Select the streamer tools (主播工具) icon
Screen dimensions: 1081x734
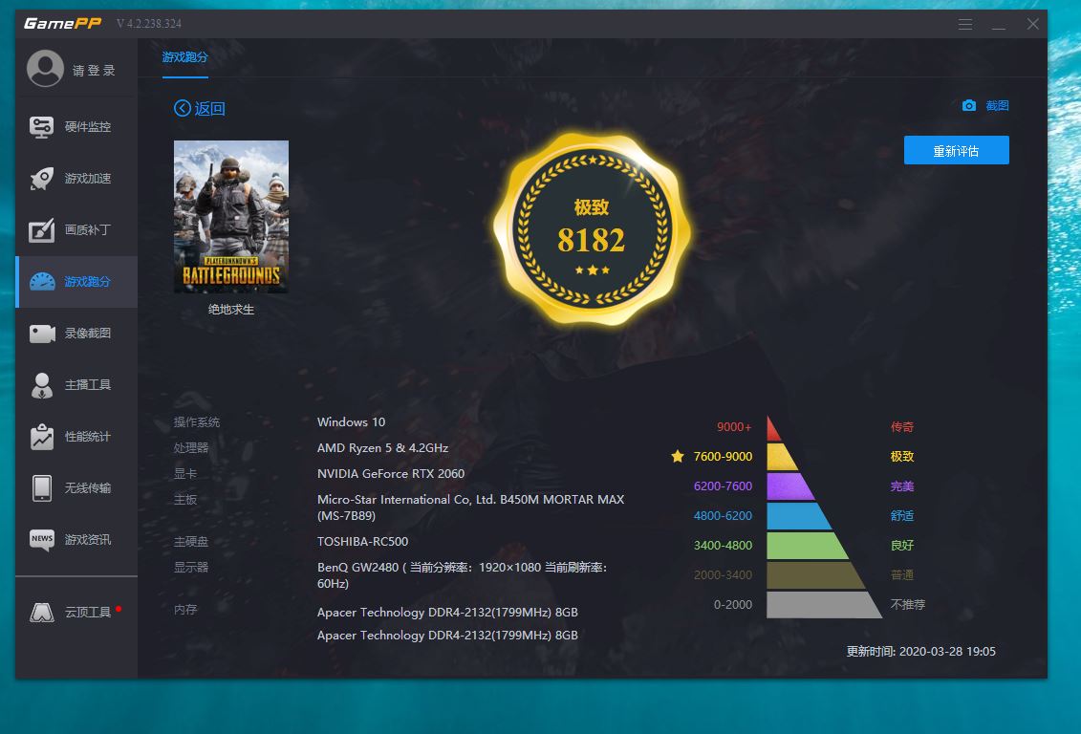[42, 385]
